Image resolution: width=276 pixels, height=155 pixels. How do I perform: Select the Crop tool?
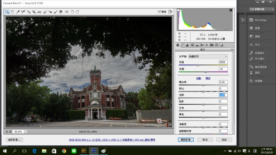tap(34, 12)
